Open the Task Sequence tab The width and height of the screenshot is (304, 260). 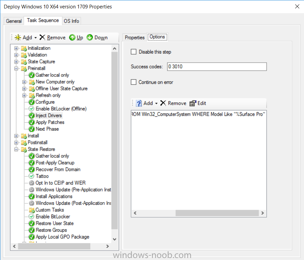click(x=43, y=20)
